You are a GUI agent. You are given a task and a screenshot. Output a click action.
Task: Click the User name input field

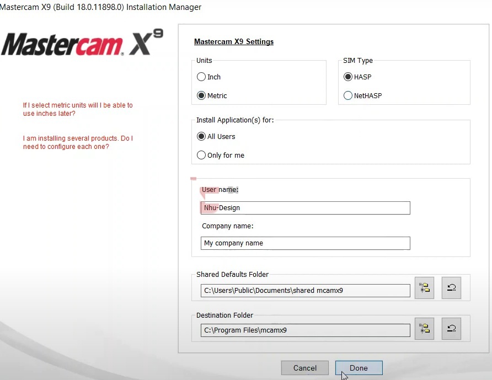(x=306, y=208)
